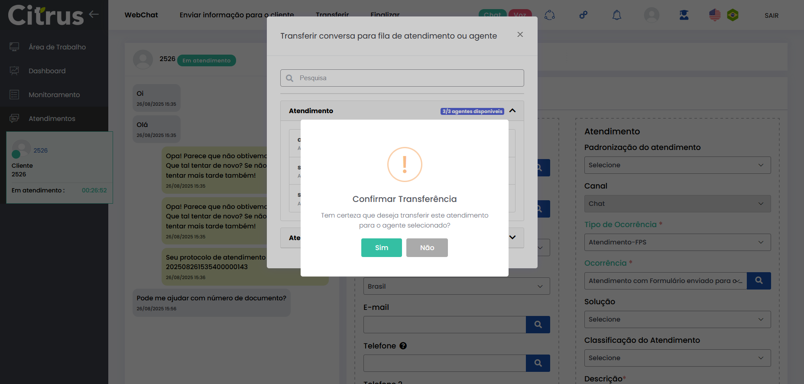The width and height of the screenshot is (804, 384).
Task: Expand the Padronização do atendimento dropdown
Action: point(677,165)
